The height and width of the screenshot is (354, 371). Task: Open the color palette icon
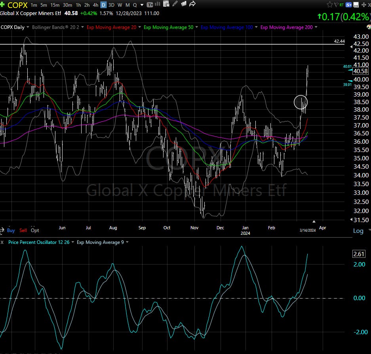(369, 27)
